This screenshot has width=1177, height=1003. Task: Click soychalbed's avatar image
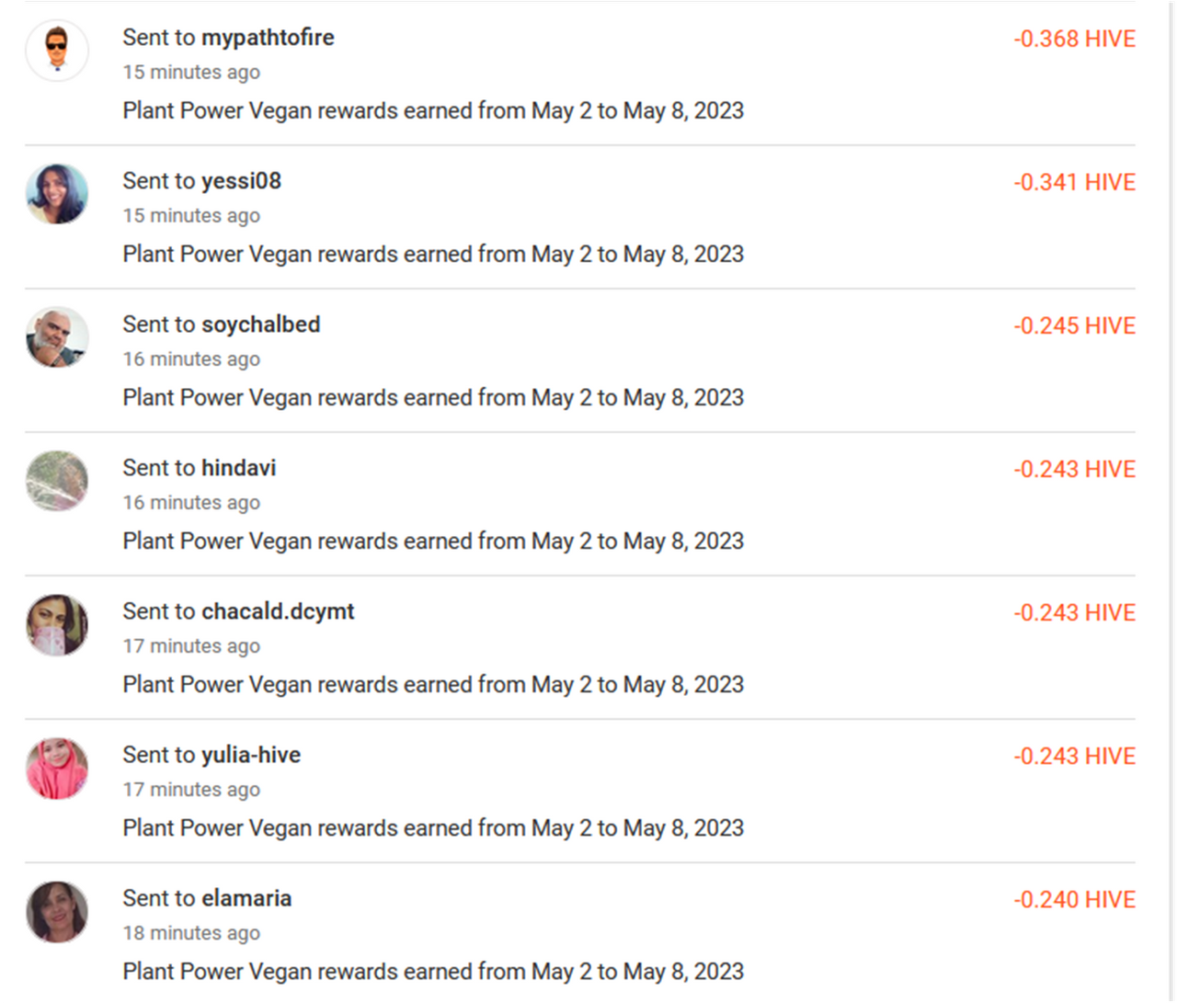[x=57, y=337]
